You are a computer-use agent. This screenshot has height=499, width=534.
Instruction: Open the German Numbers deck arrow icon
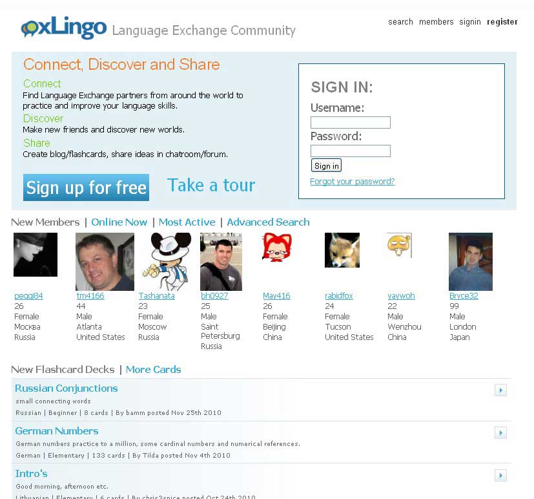[x=500, y=432]
